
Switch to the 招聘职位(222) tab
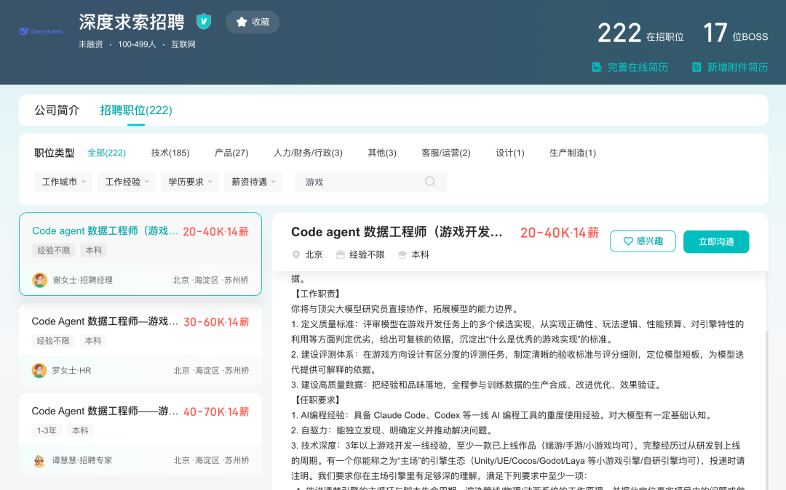tap(136, 110)
